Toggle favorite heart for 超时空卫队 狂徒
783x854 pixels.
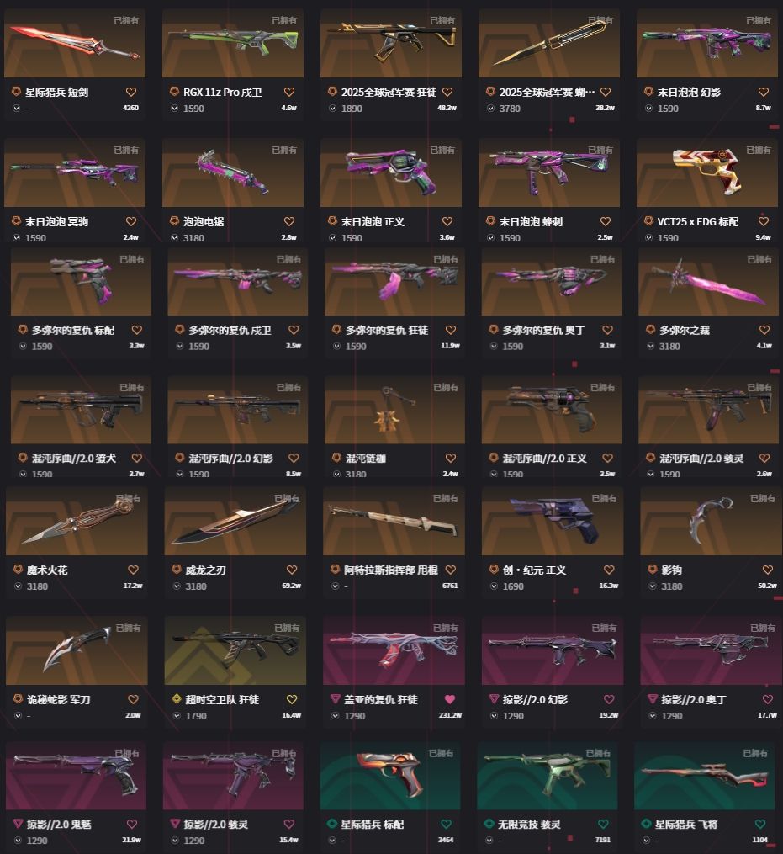(292, 699)
